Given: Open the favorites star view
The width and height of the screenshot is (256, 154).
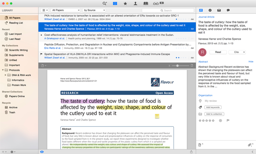Looking at the screenshot, I should [x=125, y=3].
